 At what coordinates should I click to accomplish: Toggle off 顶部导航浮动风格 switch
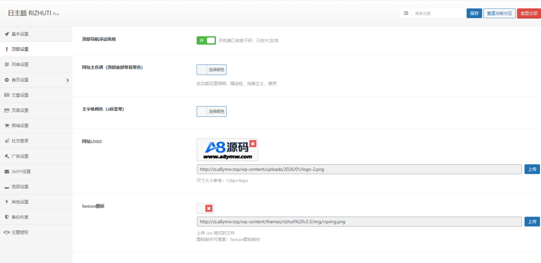point(206,40)
